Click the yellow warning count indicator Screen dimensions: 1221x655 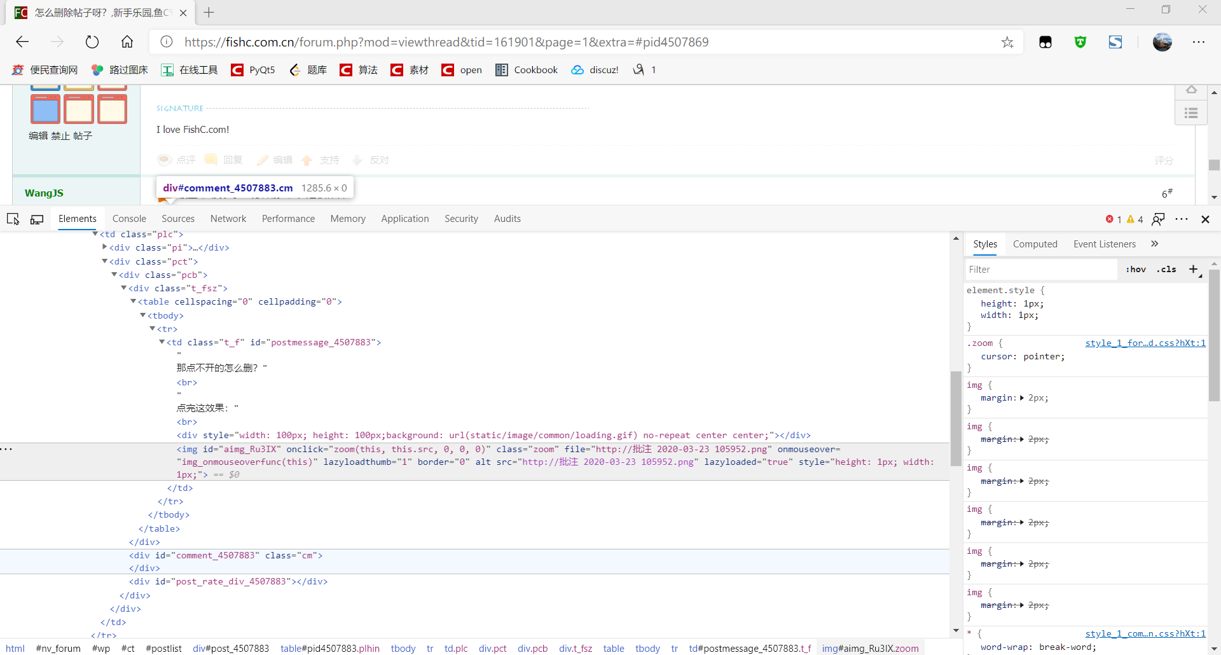pos(1135,219)
